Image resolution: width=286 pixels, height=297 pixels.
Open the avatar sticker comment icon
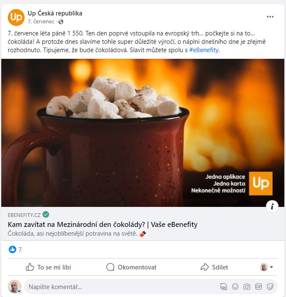click(224, 287)
